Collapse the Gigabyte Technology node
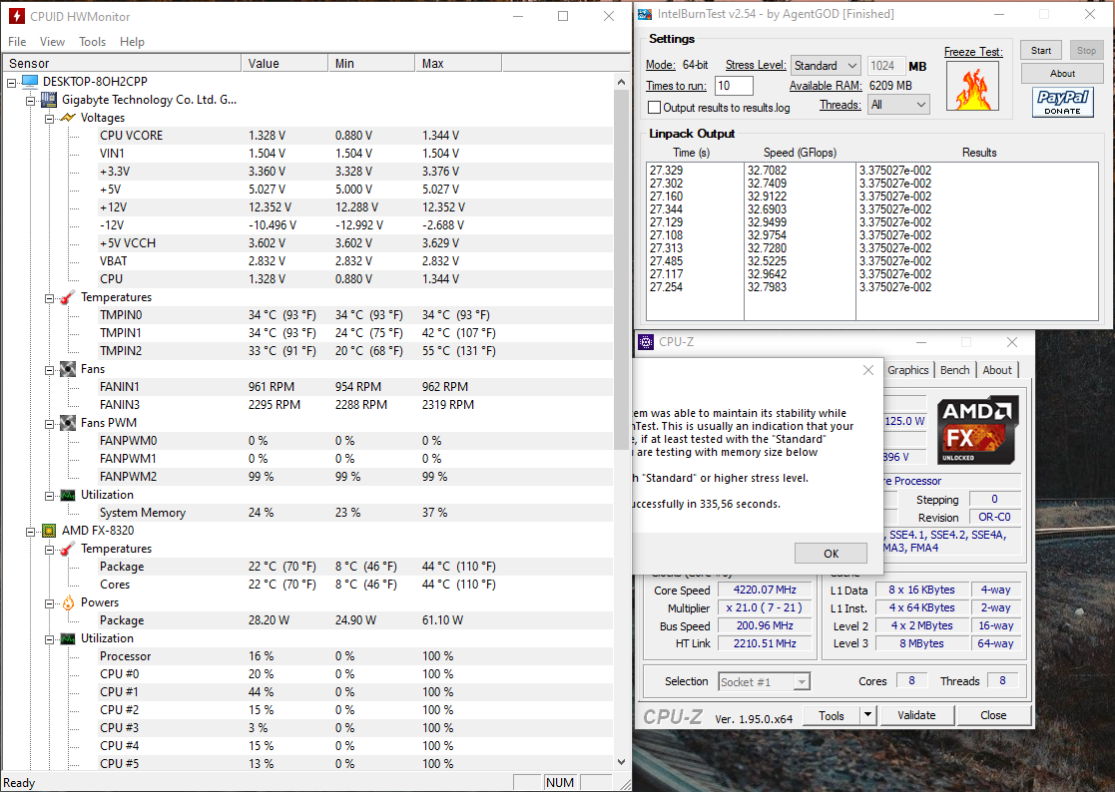The image size is (1115, 792). 31,100
